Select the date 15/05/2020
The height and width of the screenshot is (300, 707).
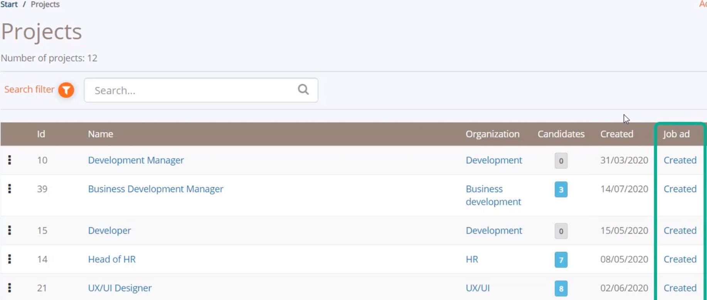[624, 231]
